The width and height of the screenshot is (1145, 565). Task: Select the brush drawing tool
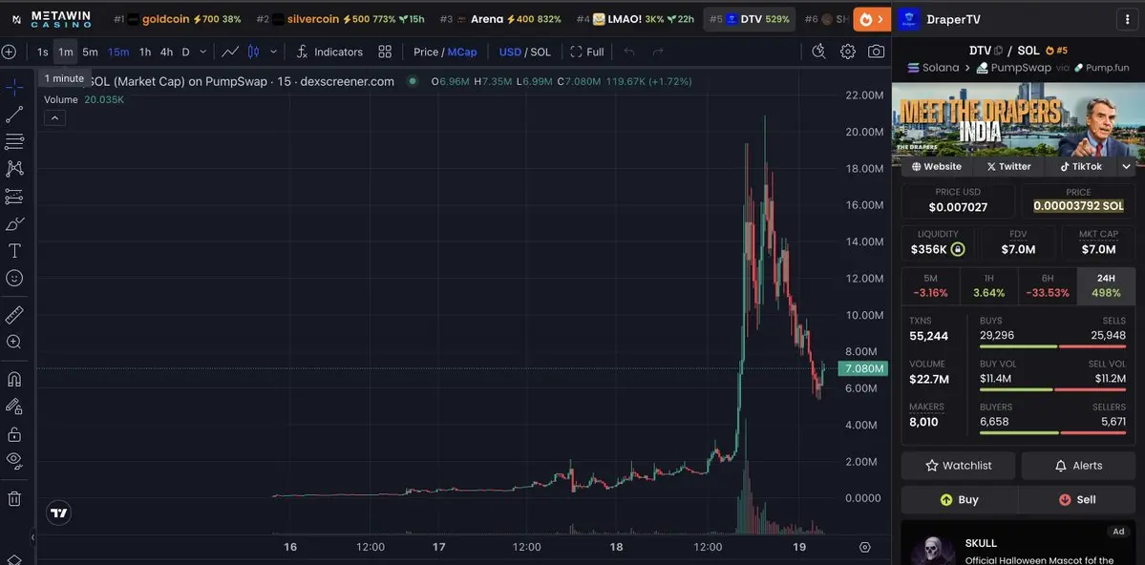[14, 223]
